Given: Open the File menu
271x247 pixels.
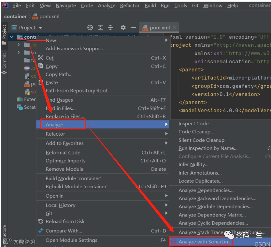Looking at the screenshot, I should pyautogui.click(x=17, y=6).
